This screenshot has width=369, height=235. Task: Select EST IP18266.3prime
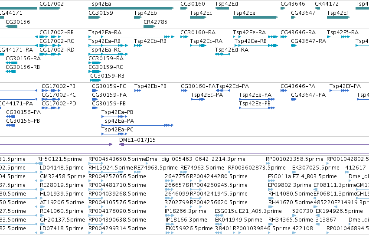click(x=186, y=211)
